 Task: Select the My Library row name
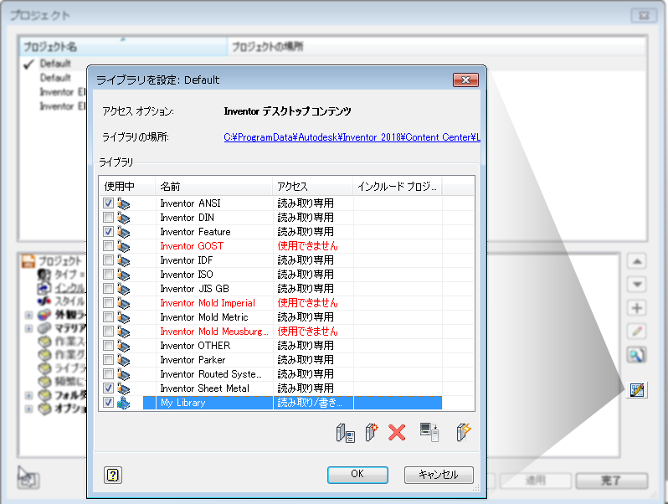pyautogui.click(x=183, y=403)
